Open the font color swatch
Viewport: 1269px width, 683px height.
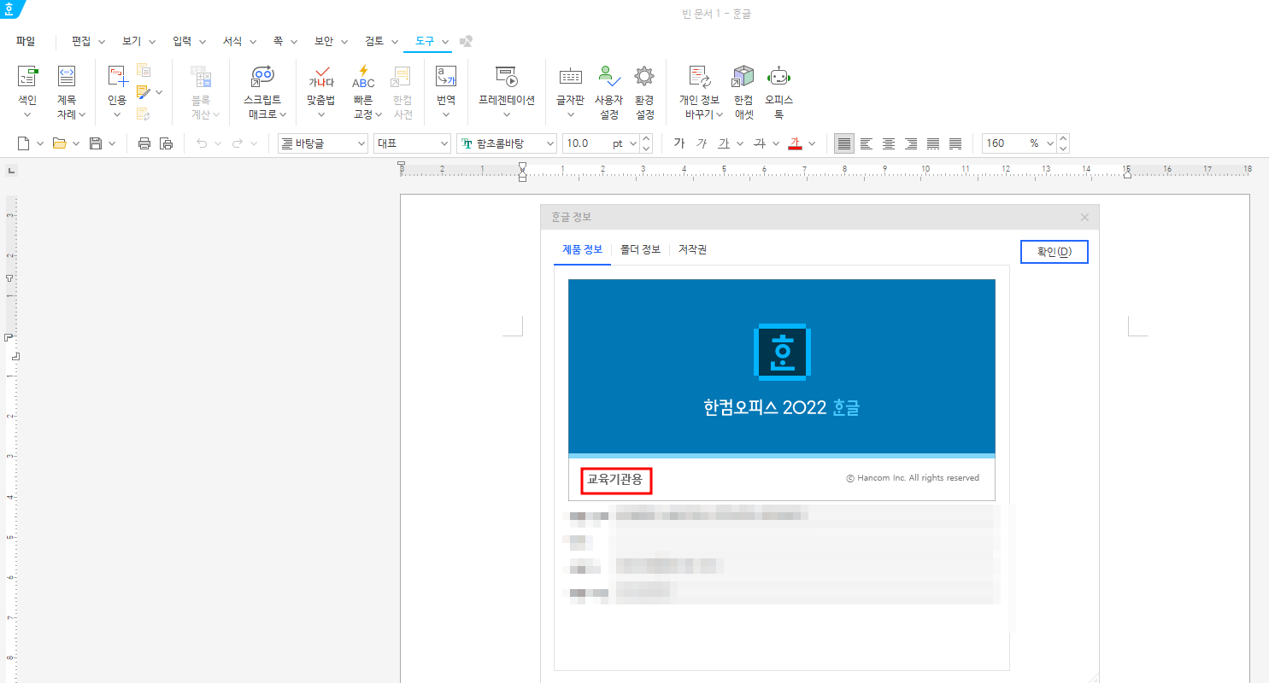click(796, 143)
